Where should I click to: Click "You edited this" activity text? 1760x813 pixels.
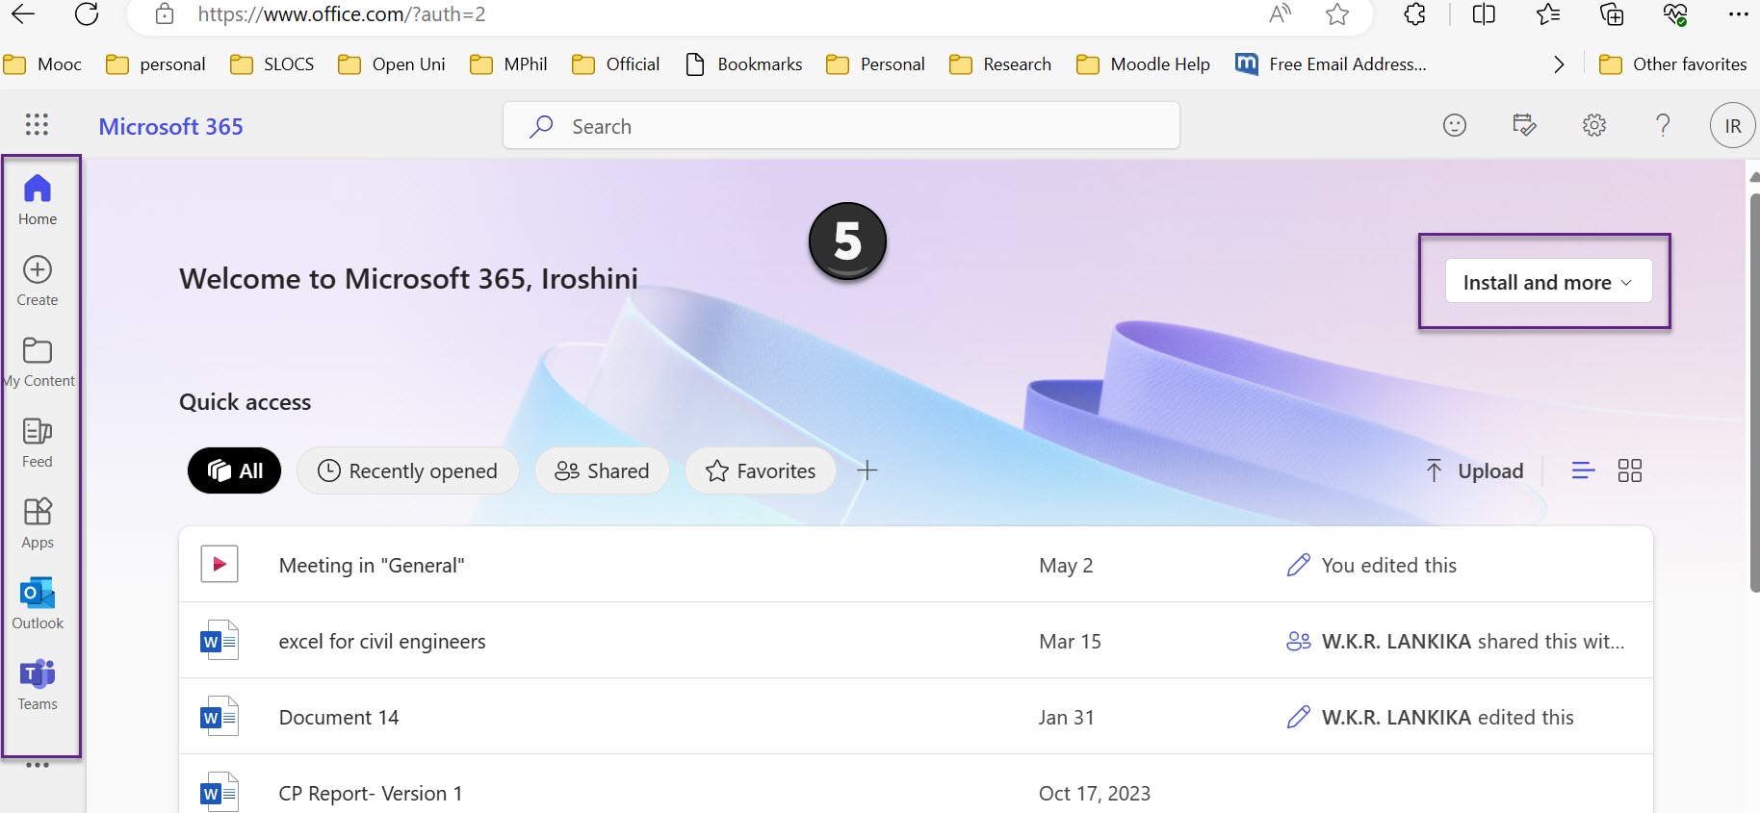tap(1388, 565)
